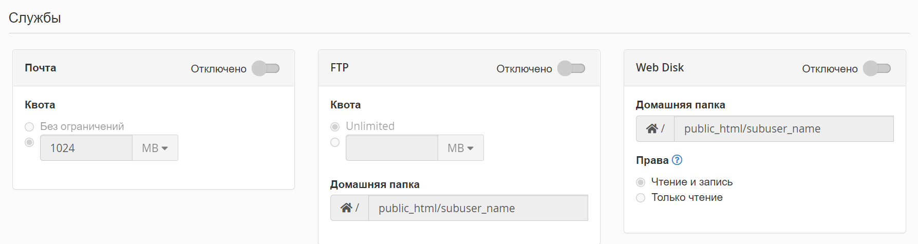Click the FTP Домашняя папка path field
Viewport: 918px width, 244px height.
pyautogui.click(x=478, y=208)
